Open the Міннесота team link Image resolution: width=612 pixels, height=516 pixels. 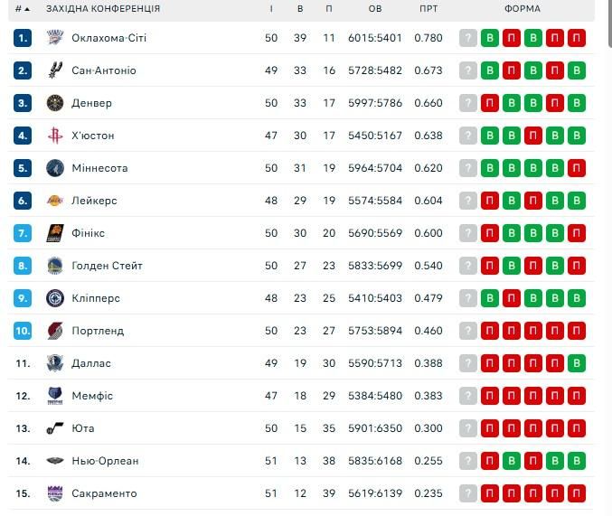coord(99,168)
